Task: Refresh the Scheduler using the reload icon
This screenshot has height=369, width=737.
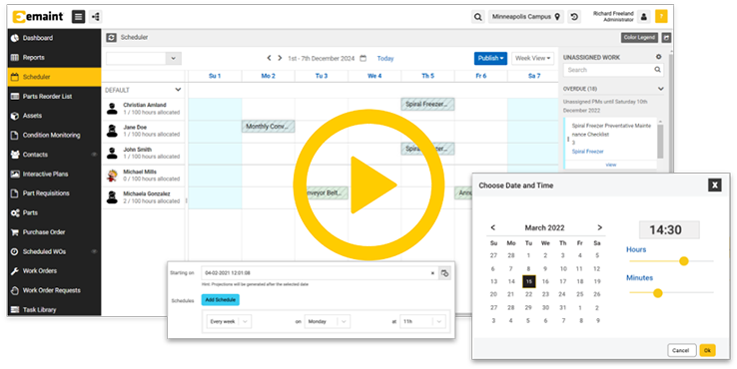Action: pyautogui.click(x=112, y=38)
